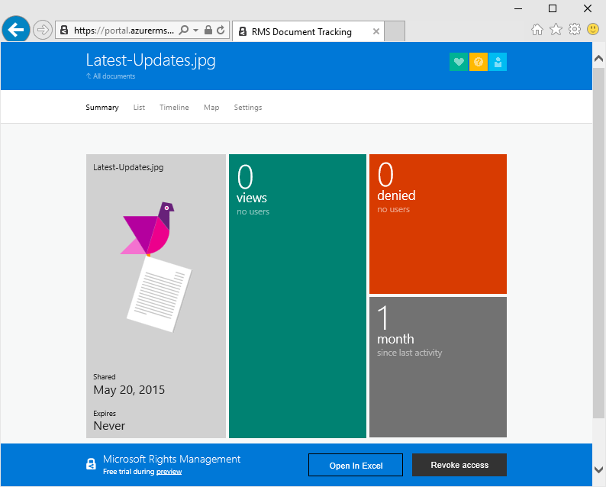Go back with the browser back arrow

point(15,30)
